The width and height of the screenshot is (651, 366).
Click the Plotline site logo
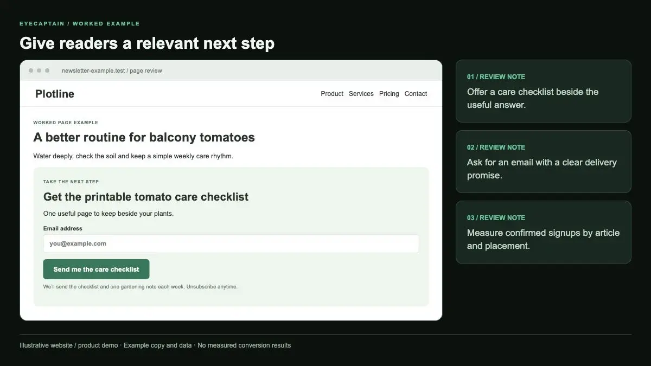[55, 94]
